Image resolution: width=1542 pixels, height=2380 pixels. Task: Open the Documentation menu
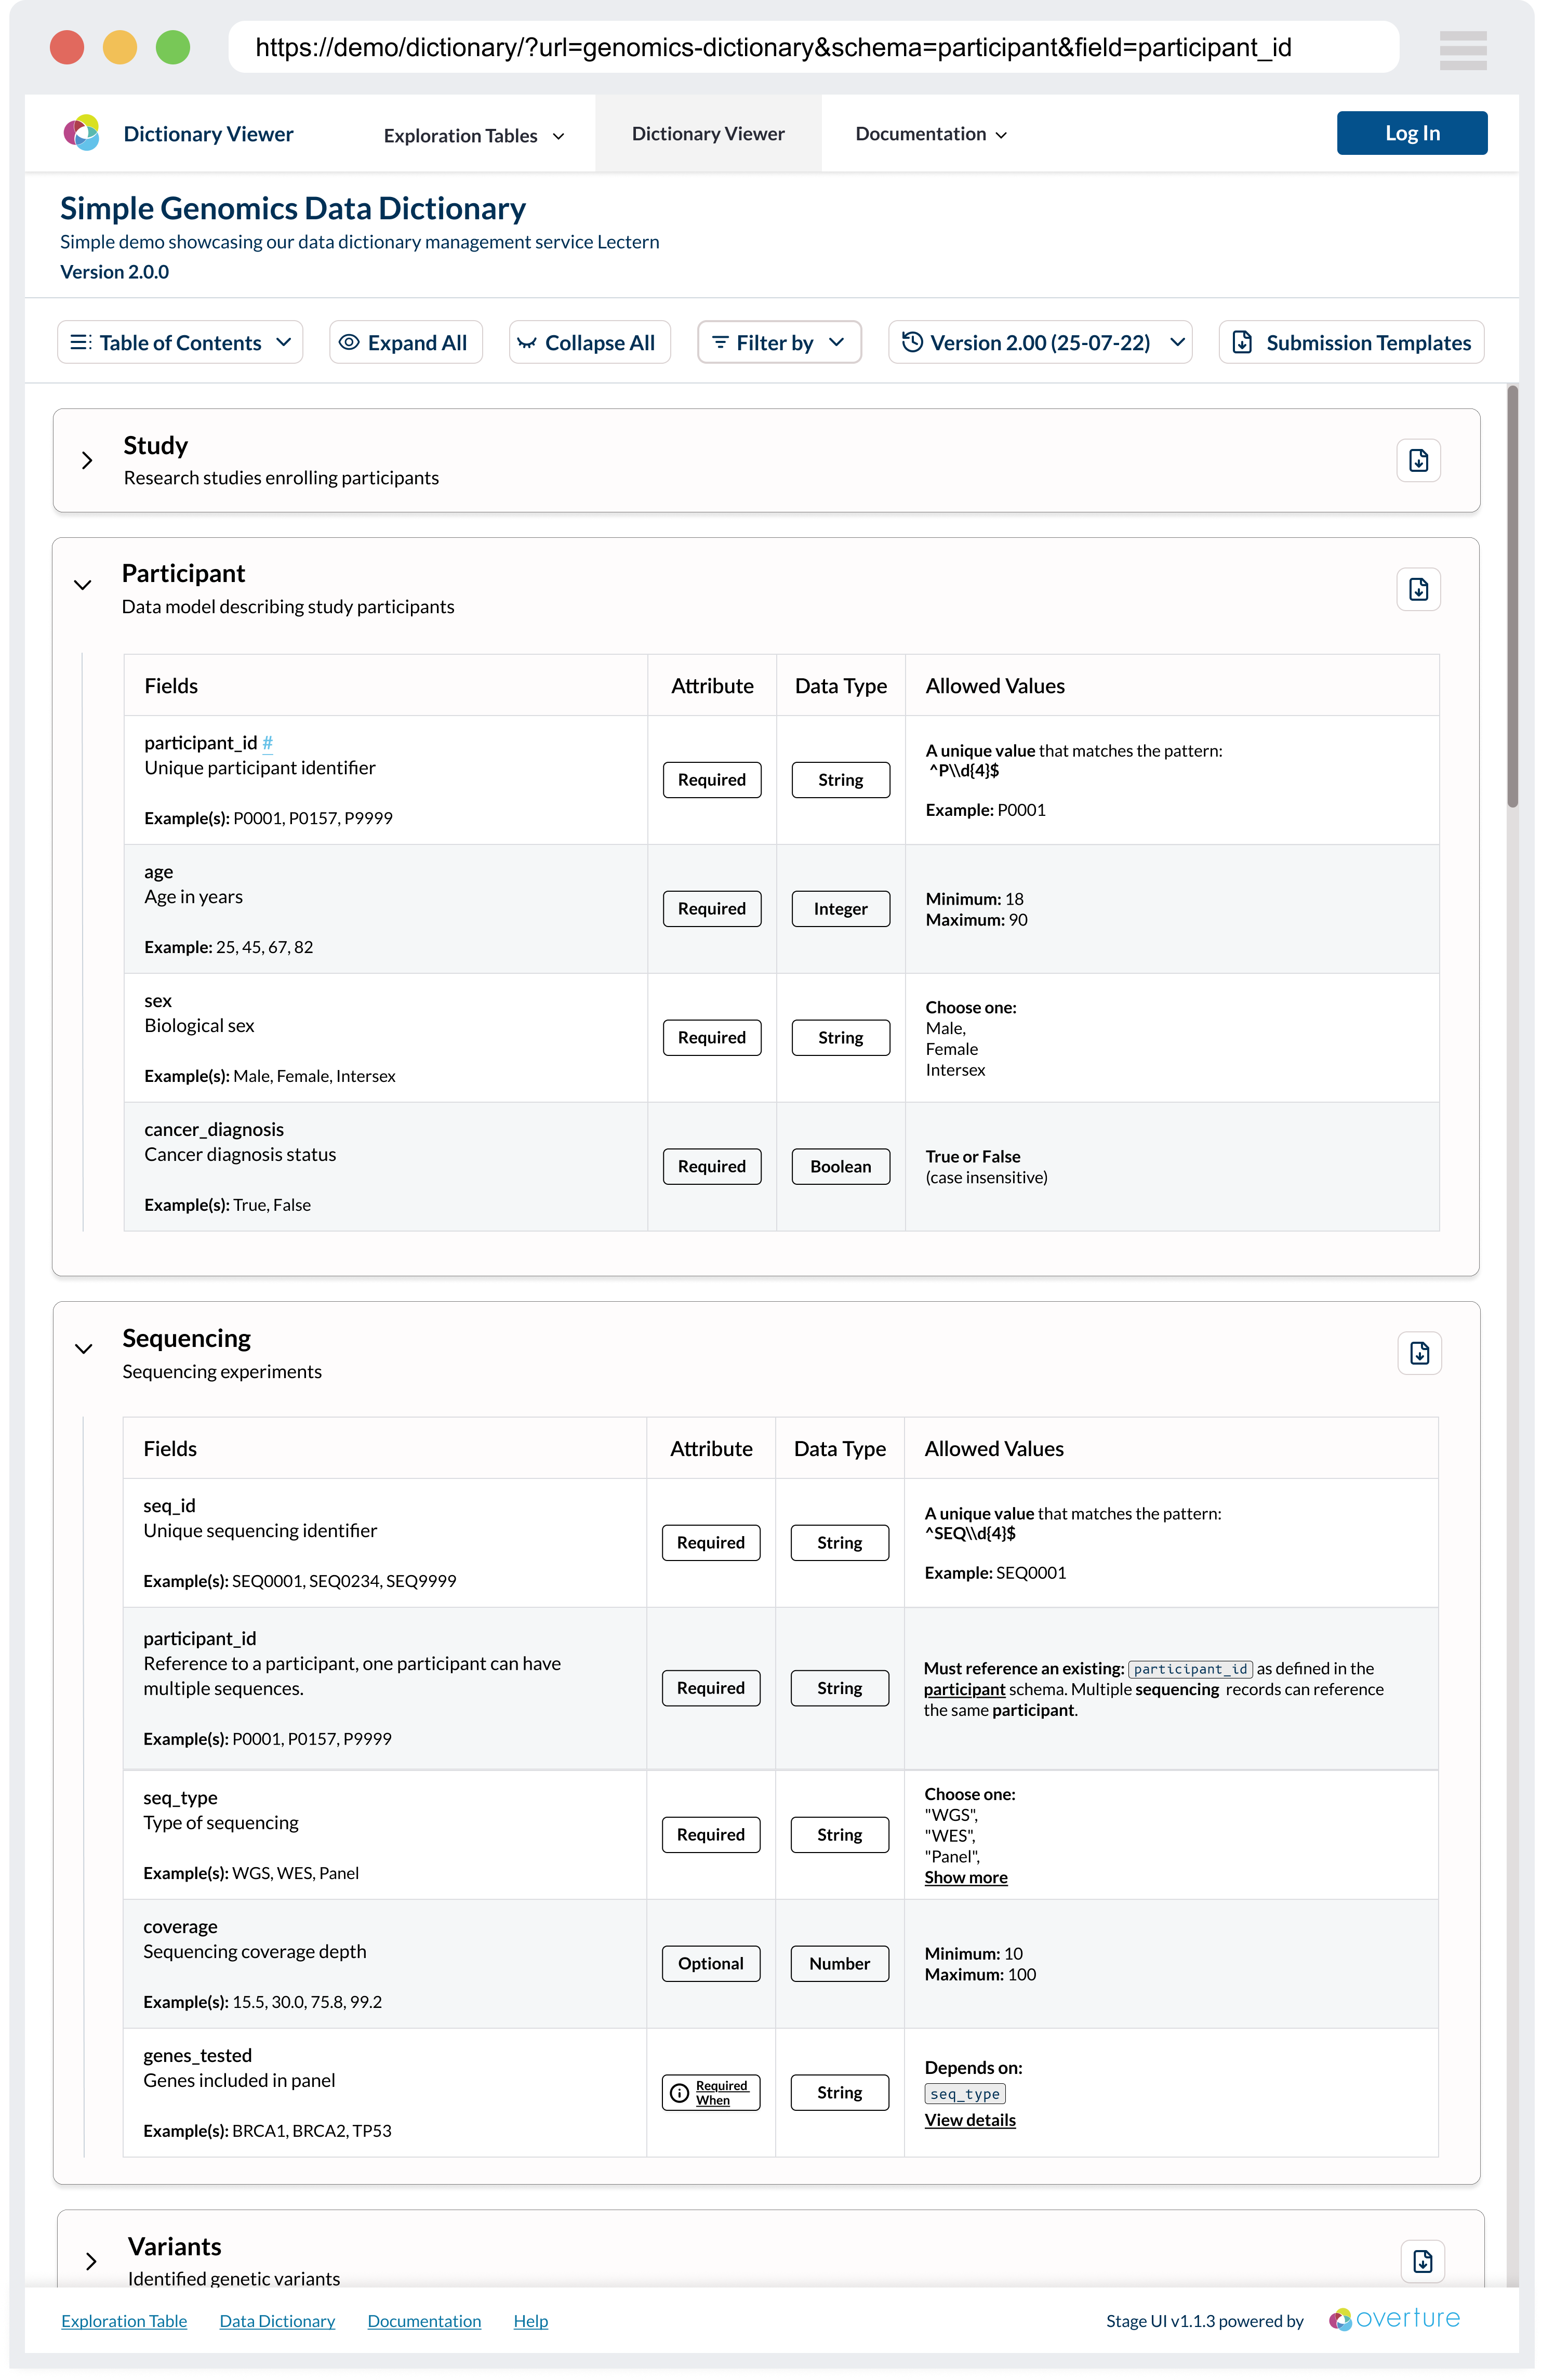click(929, 133)
